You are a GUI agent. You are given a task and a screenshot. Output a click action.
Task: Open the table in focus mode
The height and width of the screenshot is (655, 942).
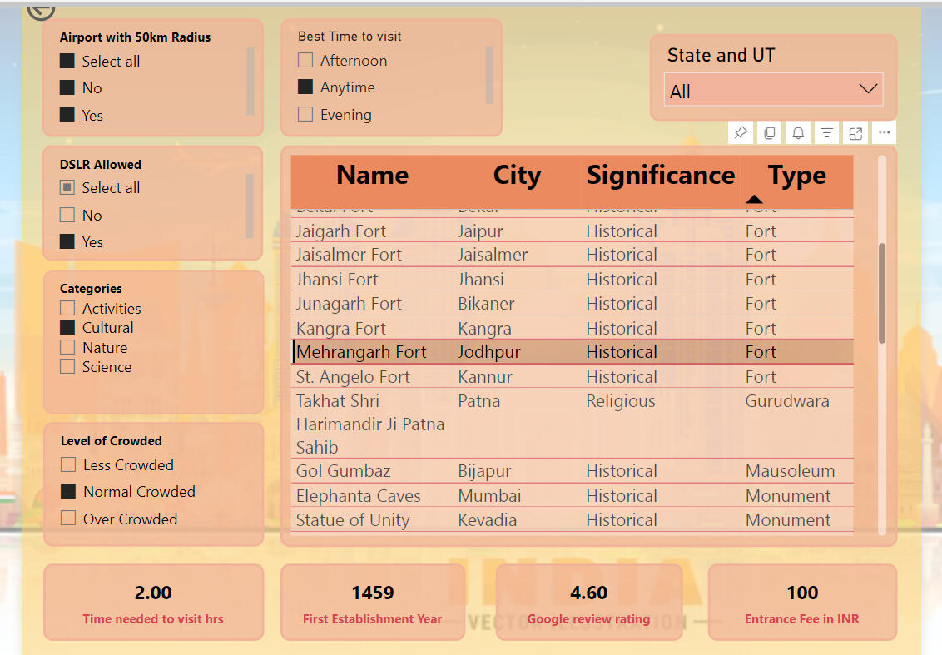(855, 133)
